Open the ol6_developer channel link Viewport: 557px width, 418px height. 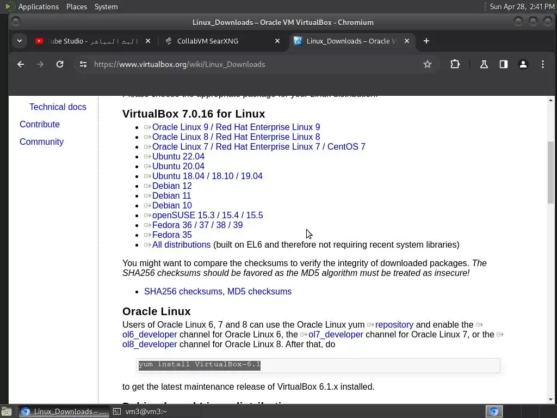click(150, 335)
